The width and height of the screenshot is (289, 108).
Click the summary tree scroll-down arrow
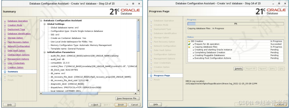(138, 91)
